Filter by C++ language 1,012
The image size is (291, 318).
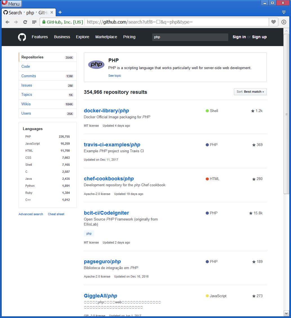coord(48,200)
